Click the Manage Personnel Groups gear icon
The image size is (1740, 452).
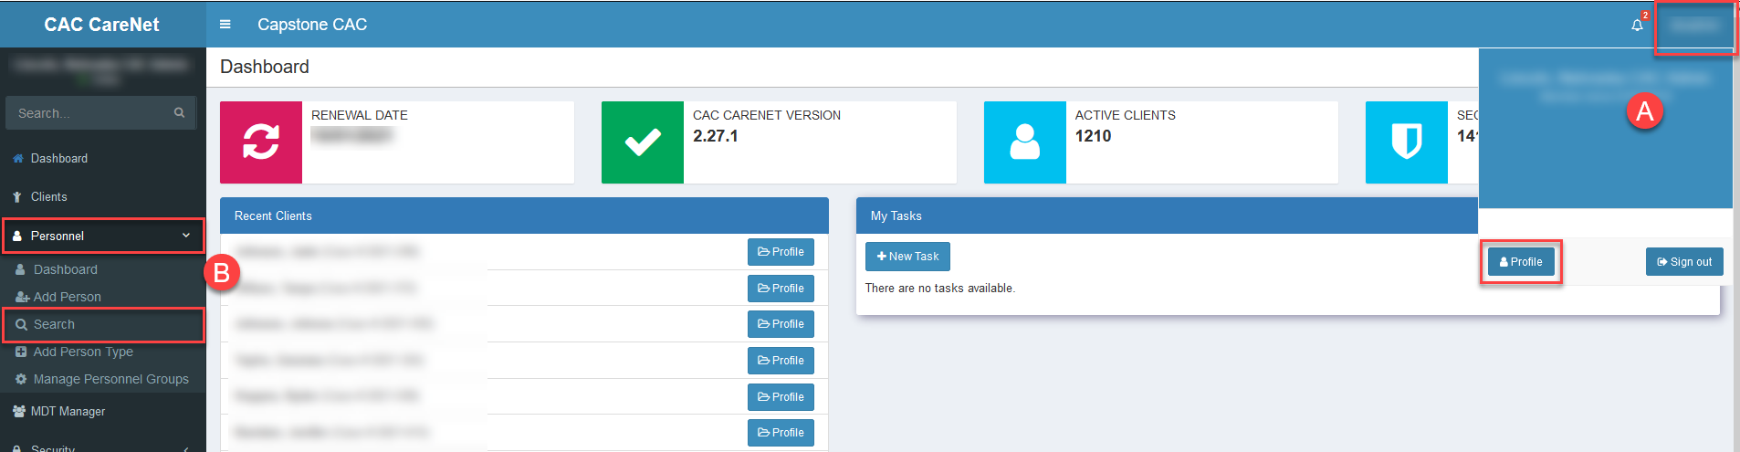click(x=21, y=379)
